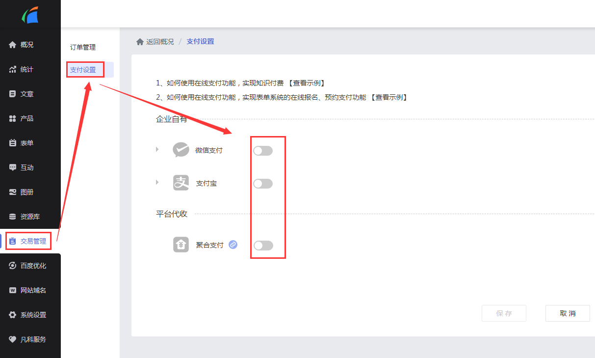Go to 资源库 in the sidebar
Image resolution: width=595 pixels, height=358 pixels.
click(30, 217)
